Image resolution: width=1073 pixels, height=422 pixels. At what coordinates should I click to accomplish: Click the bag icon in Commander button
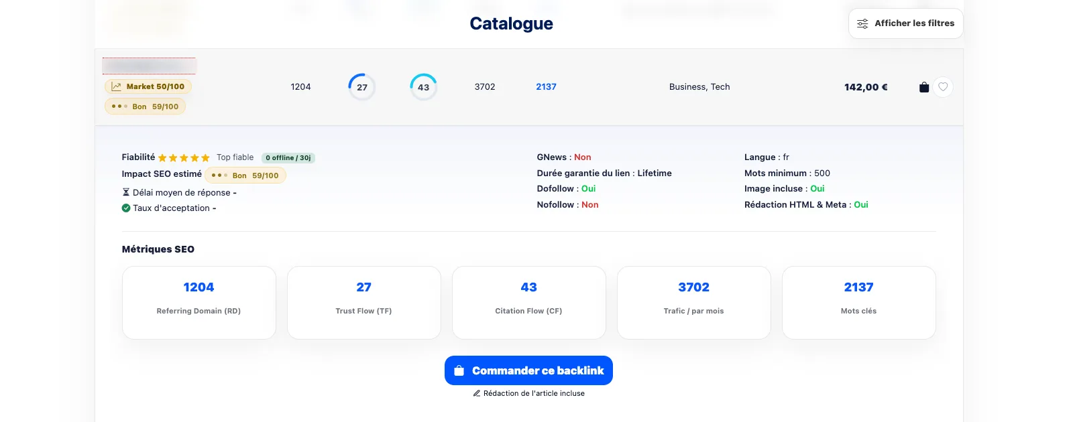pyautogui.click(x=459, y=370)
